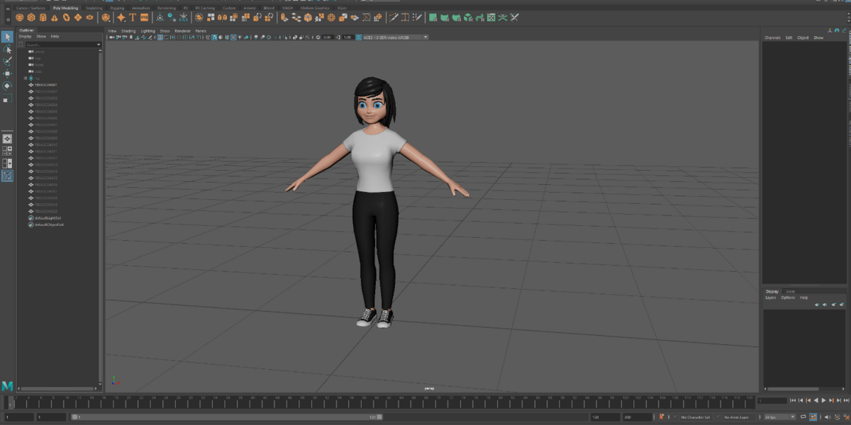Open the animation preferences icon
Screen dimensions: 851x425
(x=846, y=417)
